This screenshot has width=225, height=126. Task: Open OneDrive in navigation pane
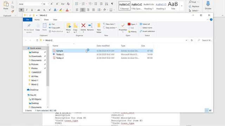(x=33, y=90)
